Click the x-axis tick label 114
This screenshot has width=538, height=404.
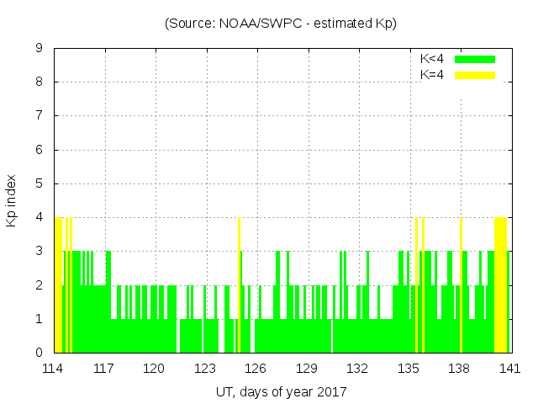54,369
